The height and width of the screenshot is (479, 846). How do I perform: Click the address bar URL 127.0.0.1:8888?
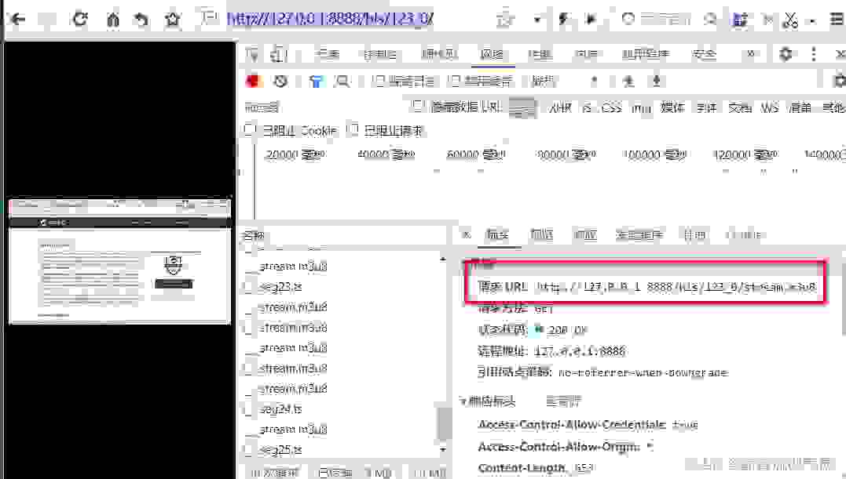click(330, 19)
